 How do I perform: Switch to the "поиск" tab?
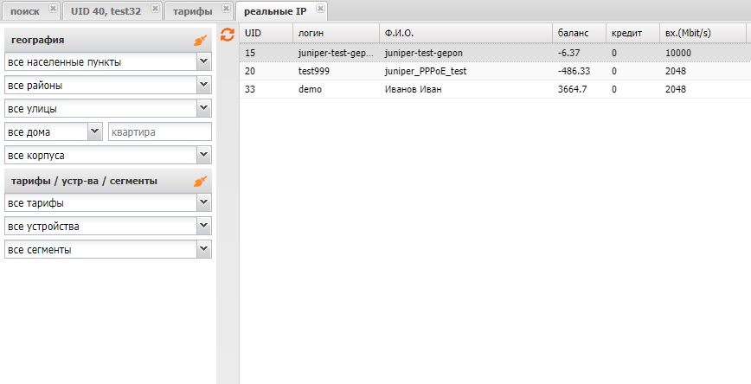pyautogui.click(x=24, y=10)
